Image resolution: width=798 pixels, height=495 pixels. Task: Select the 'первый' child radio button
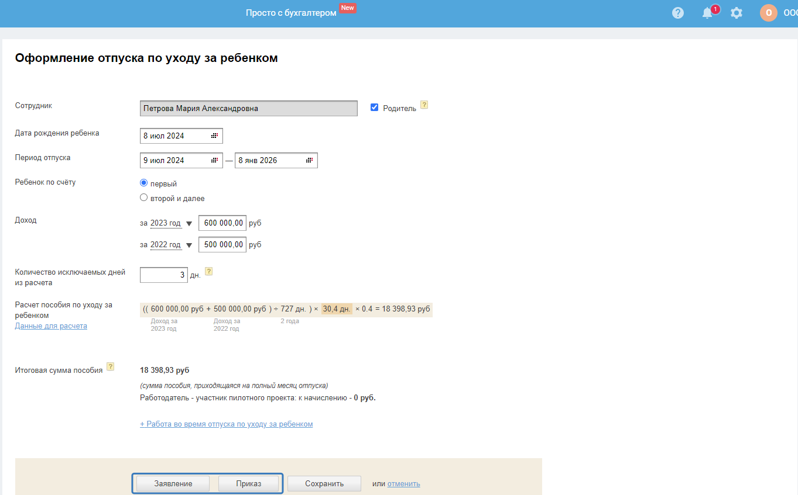(x=144, y=183)
